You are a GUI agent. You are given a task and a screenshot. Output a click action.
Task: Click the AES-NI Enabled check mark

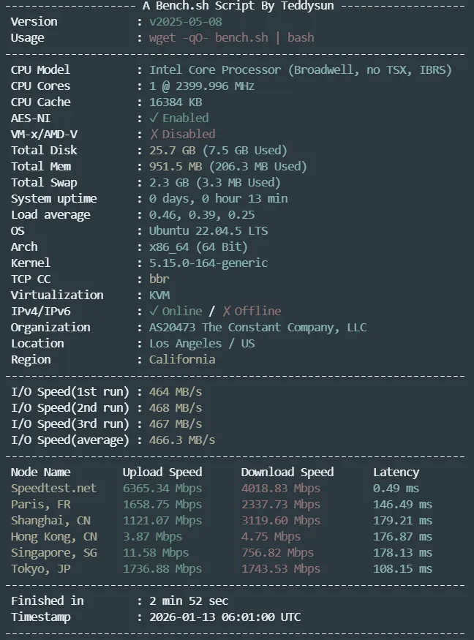(154, 118)
